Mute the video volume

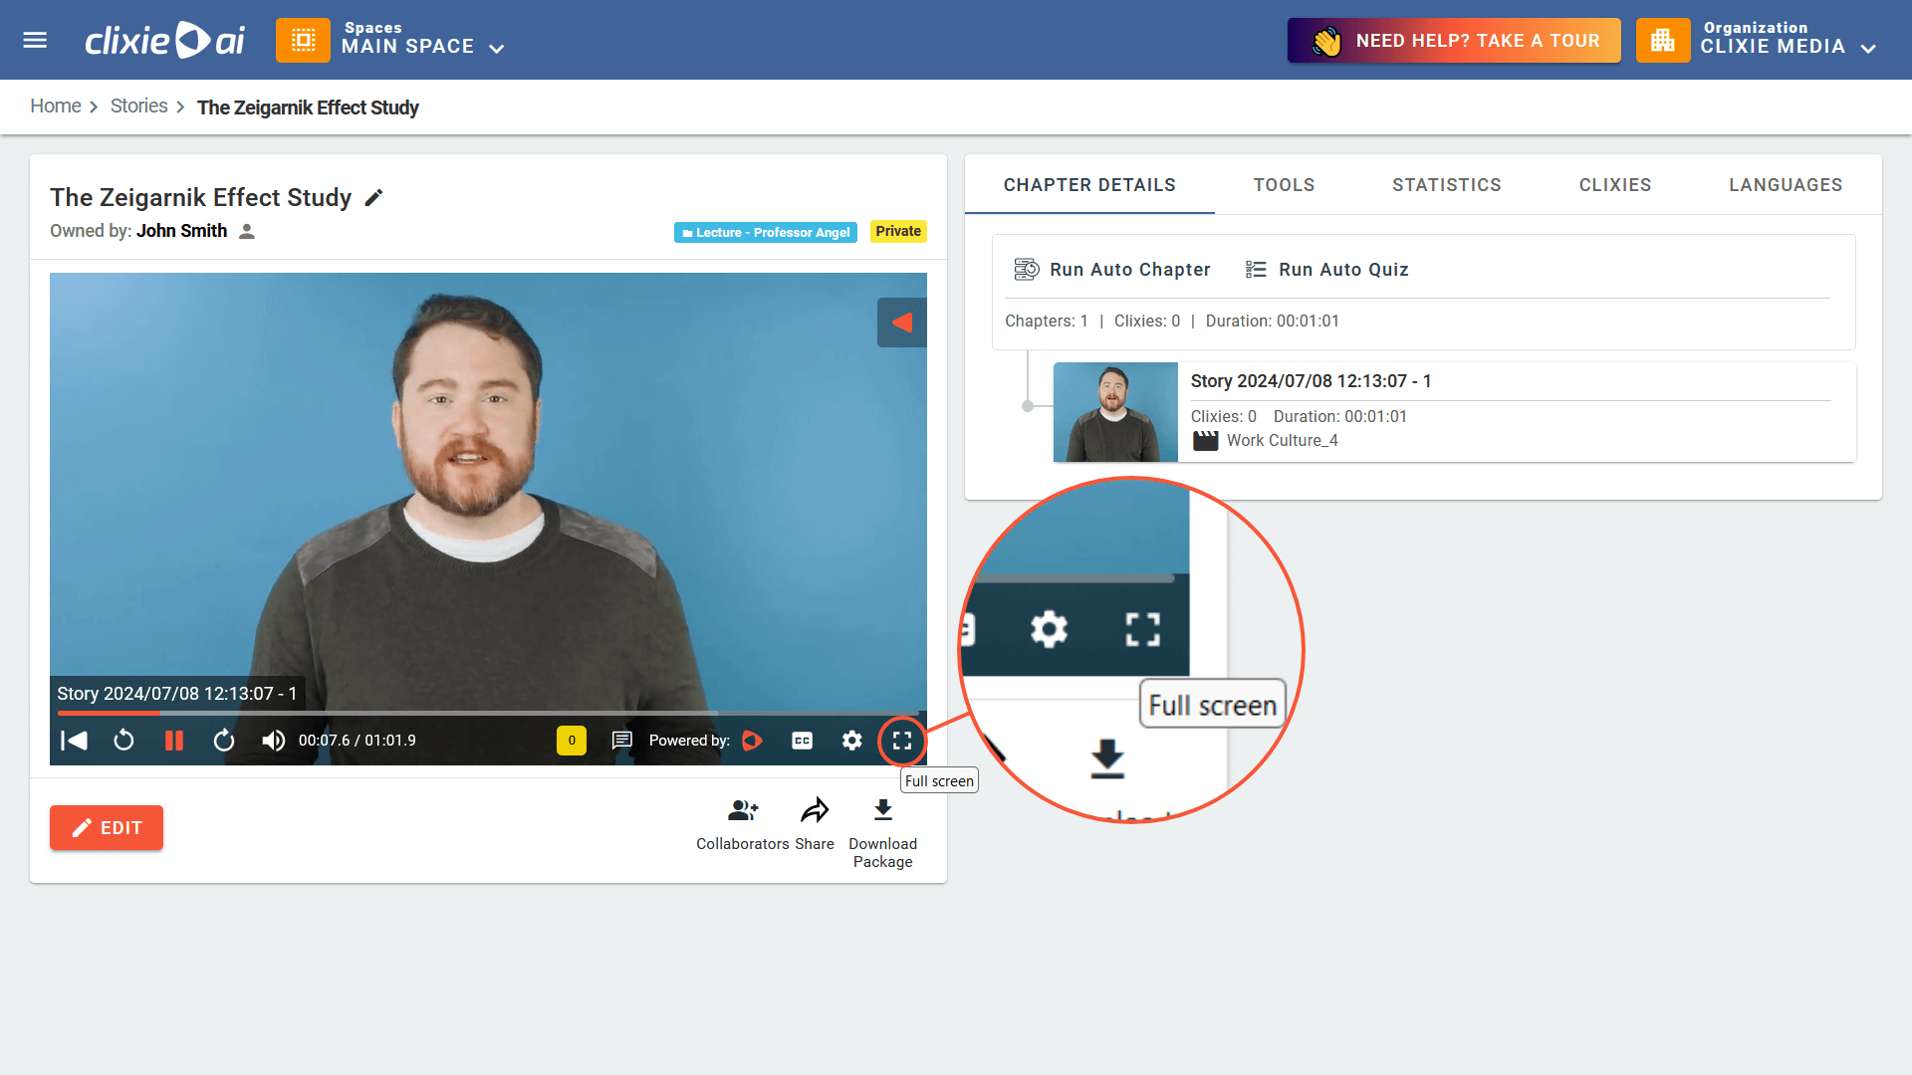pyautogui.click(x=273, y=741)
